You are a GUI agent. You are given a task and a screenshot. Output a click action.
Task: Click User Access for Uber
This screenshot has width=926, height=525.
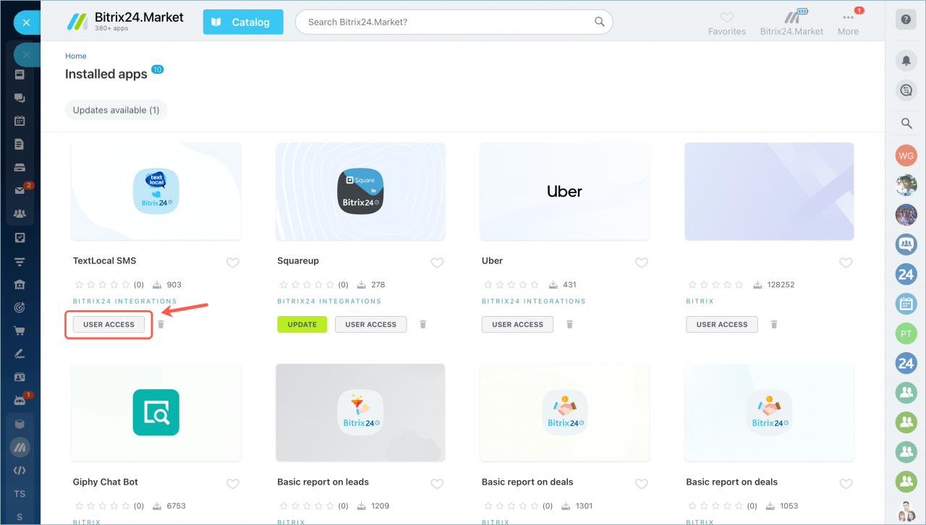pyautogui.click(x=517, y=325)
